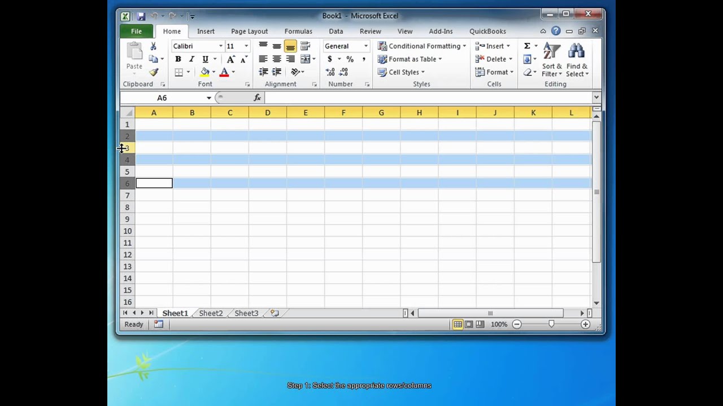Click Insert Function fx button
The height and width of the screenshot is (406, 723).
pos(258,98)
